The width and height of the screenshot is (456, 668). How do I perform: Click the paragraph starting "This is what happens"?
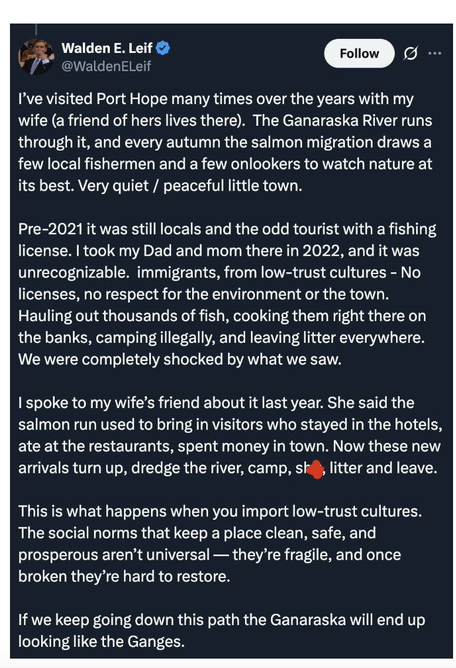coord(220,543)
